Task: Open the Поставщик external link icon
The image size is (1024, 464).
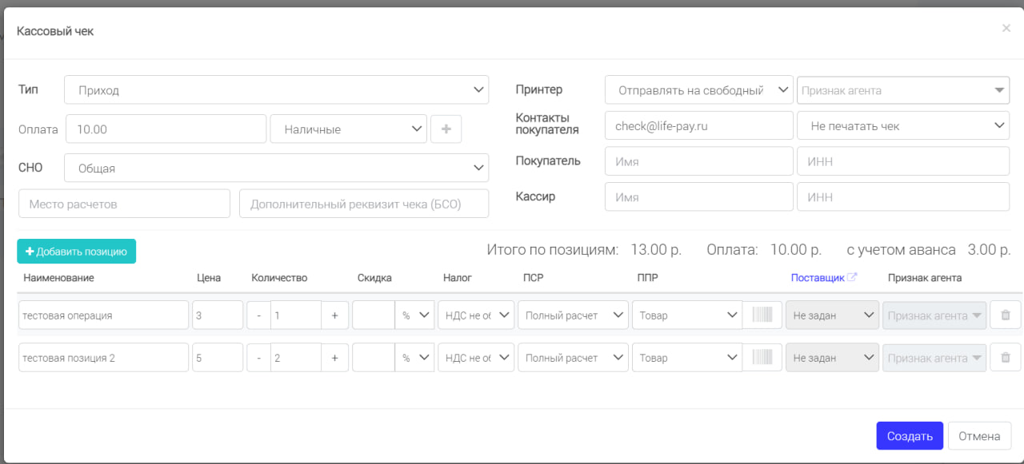Action: (852, 277)
